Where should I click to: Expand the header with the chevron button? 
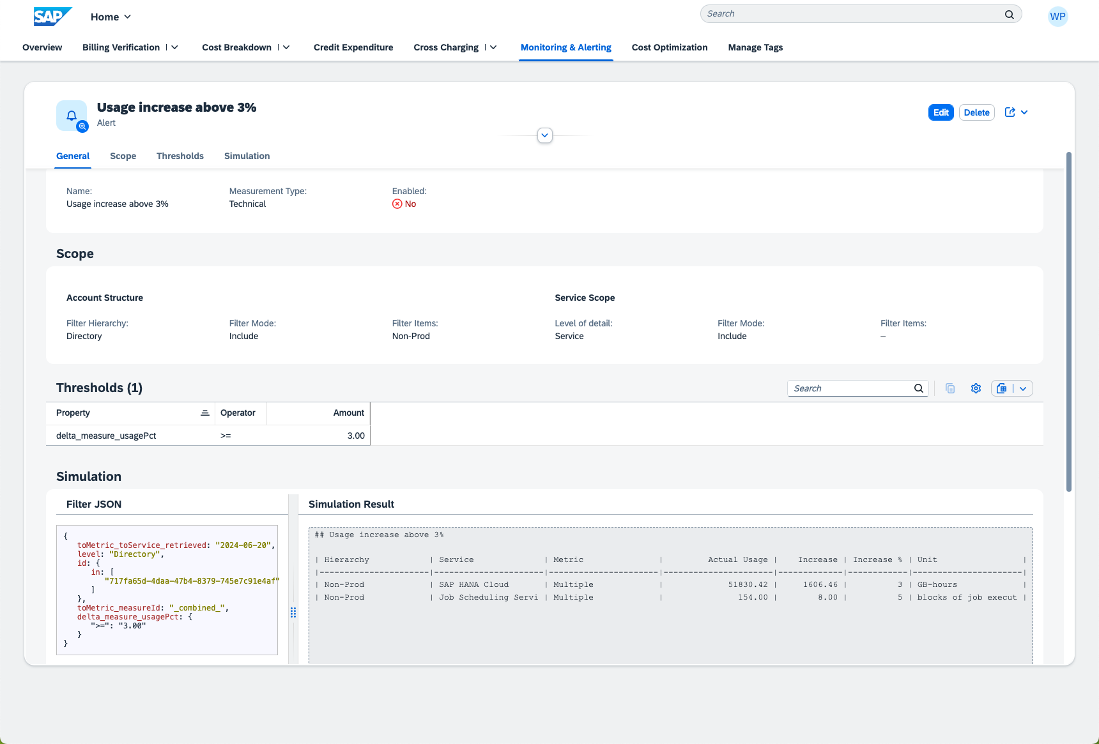544,135
